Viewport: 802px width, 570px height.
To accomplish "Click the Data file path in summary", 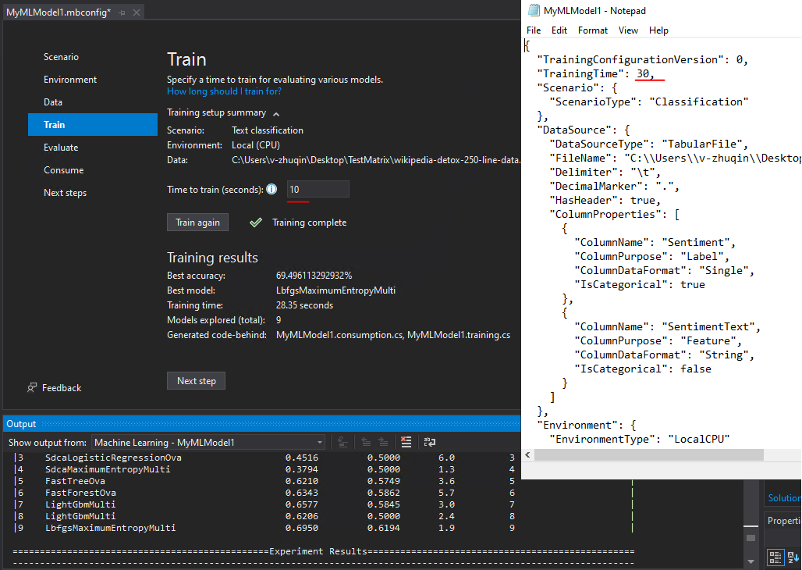I will 376,160.
